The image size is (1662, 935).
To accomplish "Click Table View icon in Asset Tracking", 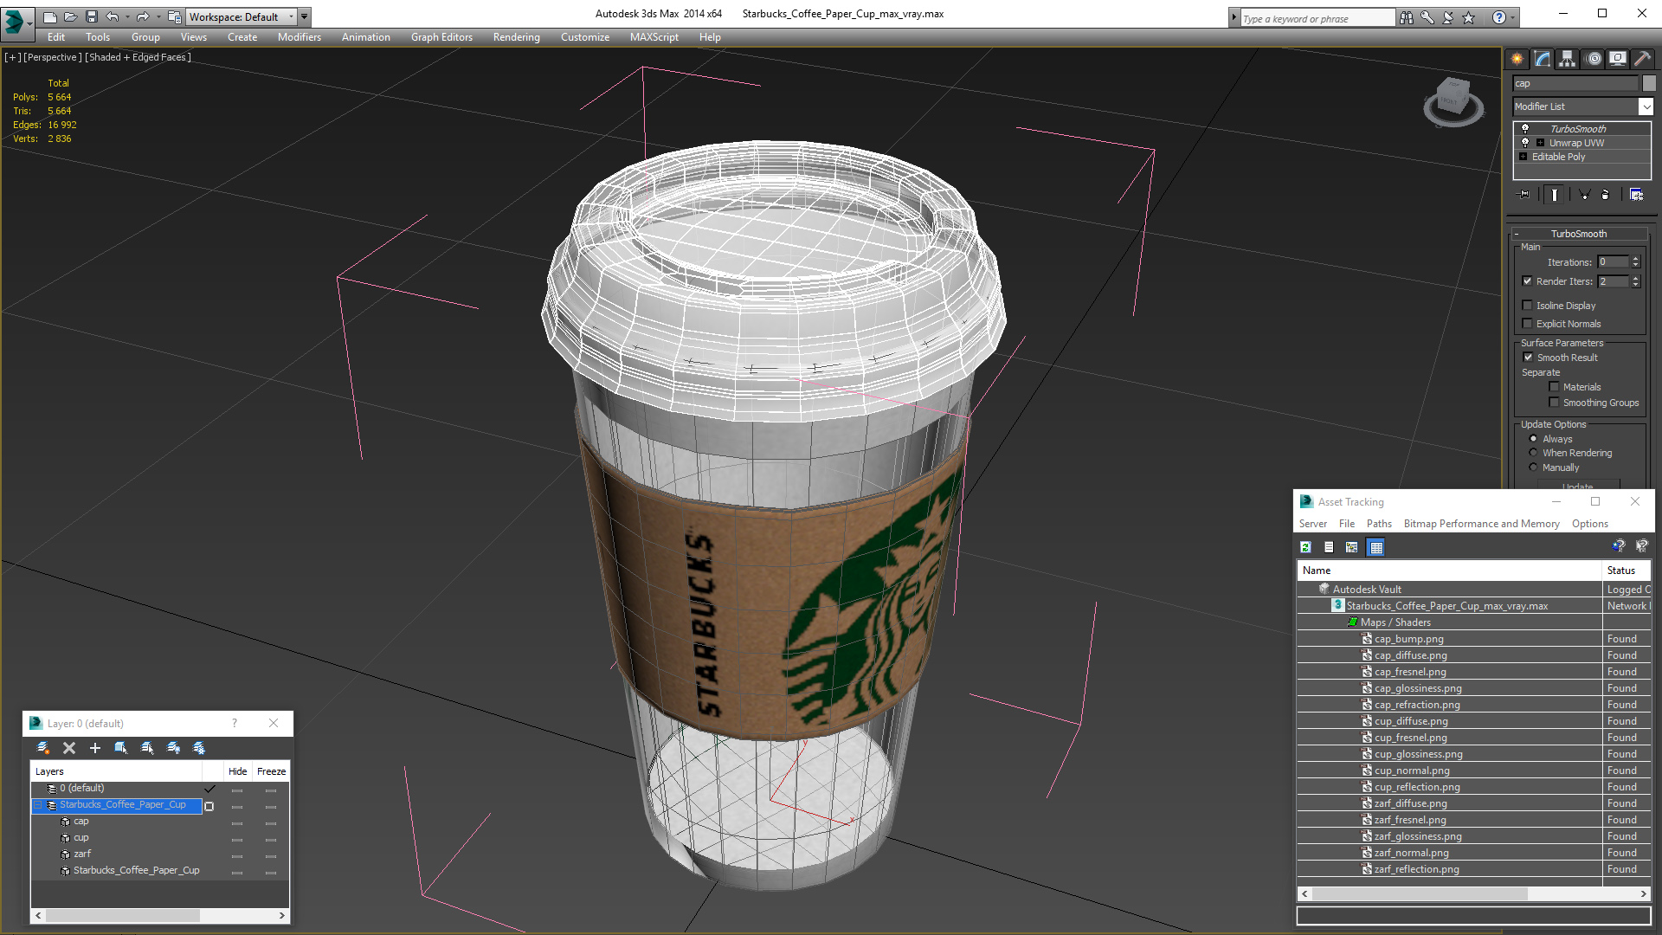I will [x=1376, y=547].
